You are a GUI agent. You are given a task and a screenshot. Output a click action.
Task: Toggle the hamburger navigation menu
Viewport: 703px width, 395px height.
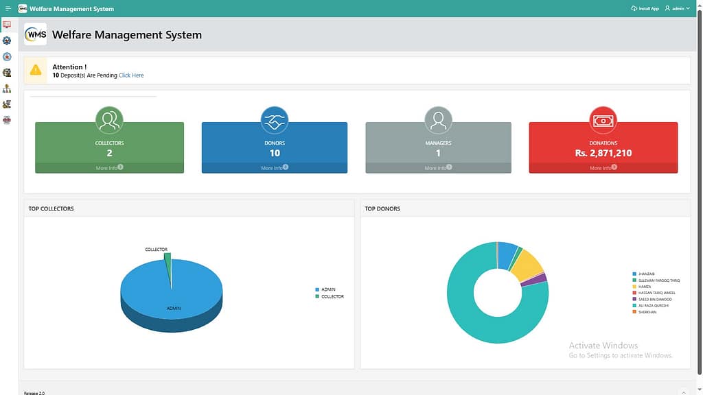[x=8, y=8]
